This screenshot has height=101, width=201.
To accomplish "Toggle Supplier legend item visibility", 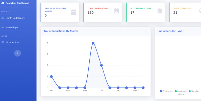I will (194, 91).
